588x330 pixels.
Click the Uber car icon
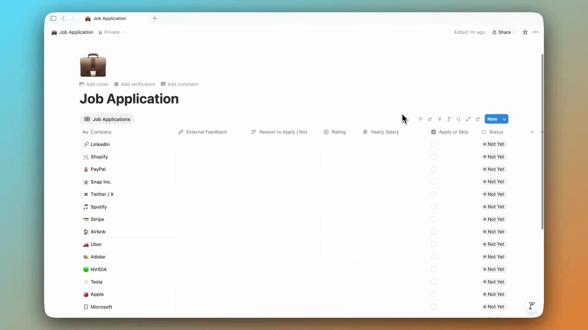(86, 244)
